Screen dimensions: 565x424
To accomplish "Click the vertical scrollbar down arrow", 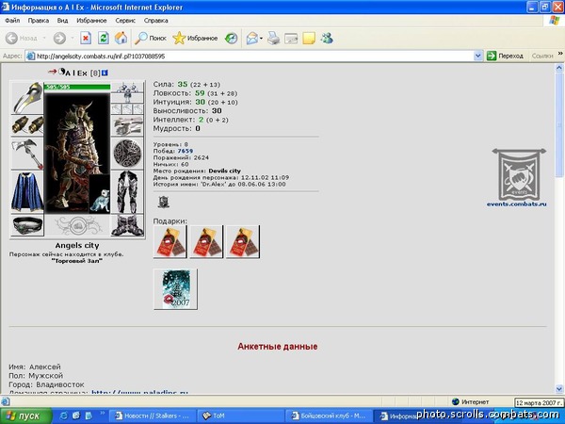I will [559, 388].
